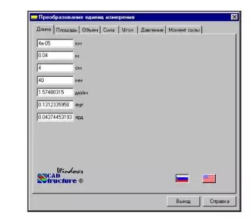Image resolution: width=250 pixels, height=219 pixels.
Task: Go to the Угол tab
Action: click(x=127, y=30)
